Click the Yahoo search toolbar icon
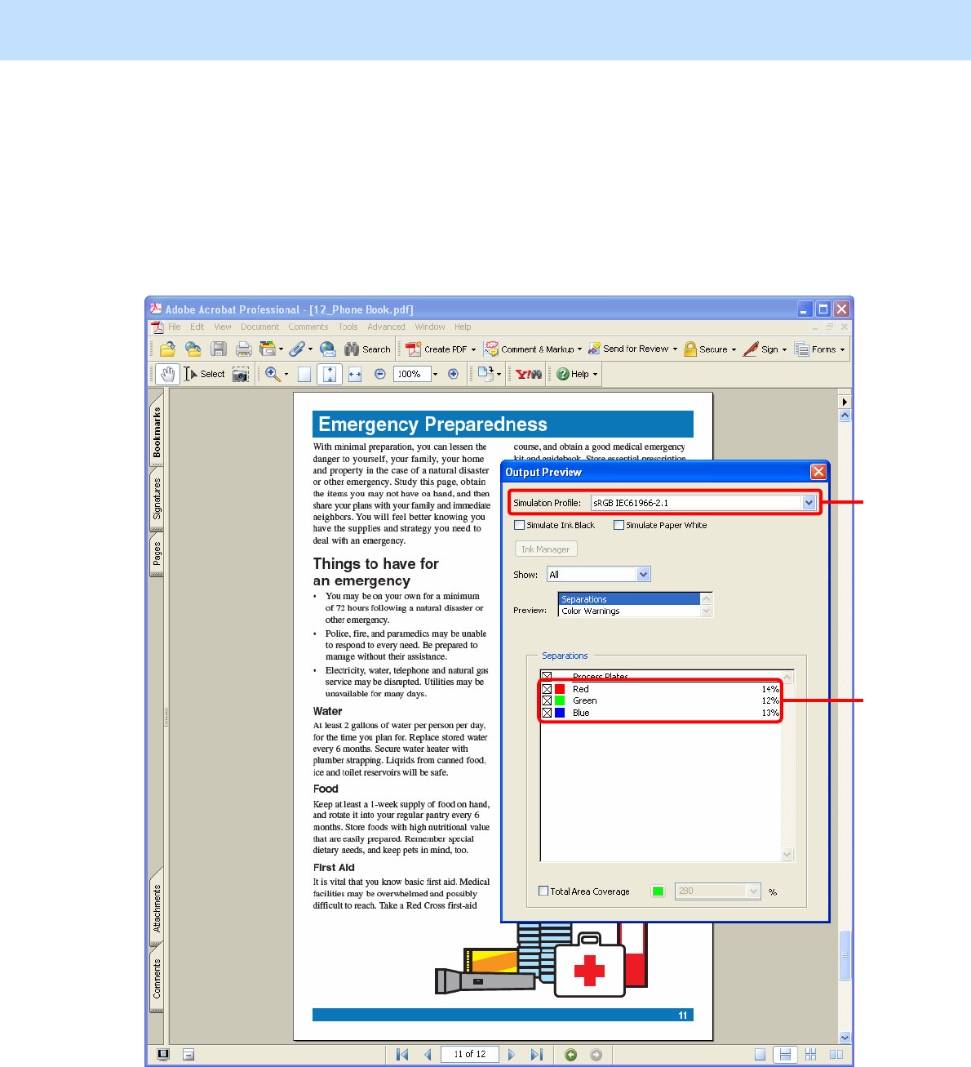Image resolution: width=971 pixels, height=1067 pixels. (529, 374)
